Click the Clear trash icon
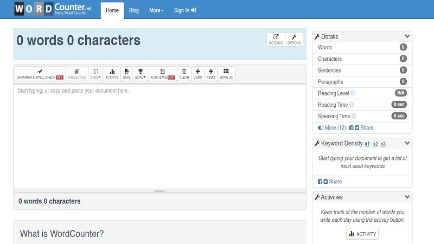434x244 pixels. [184, 74]
